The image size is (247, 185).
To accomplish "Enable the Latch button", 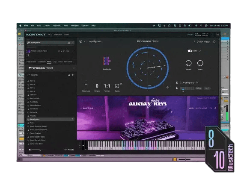I will (207, 88).
